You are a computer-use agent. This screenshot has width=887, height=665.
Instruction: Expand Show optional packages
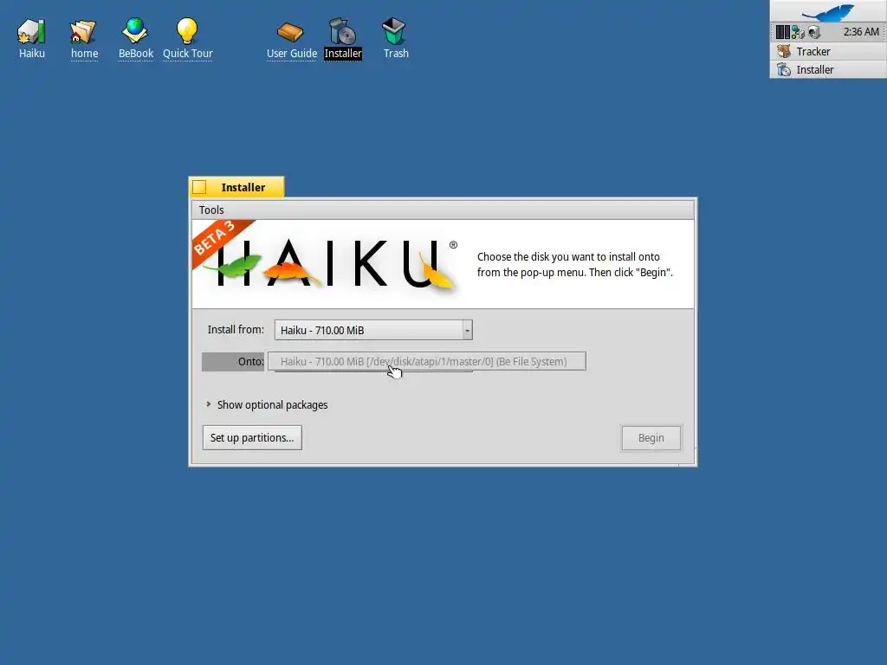pos(267,405)
